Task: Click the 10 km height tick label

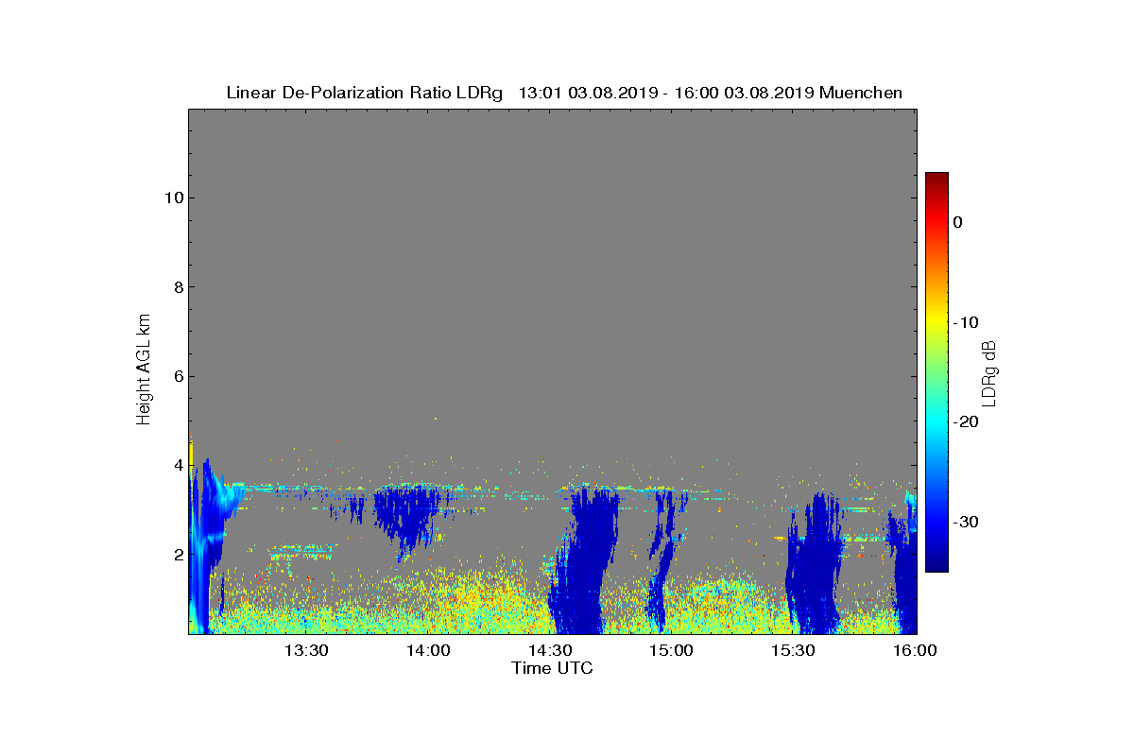Action: (172, 198)
